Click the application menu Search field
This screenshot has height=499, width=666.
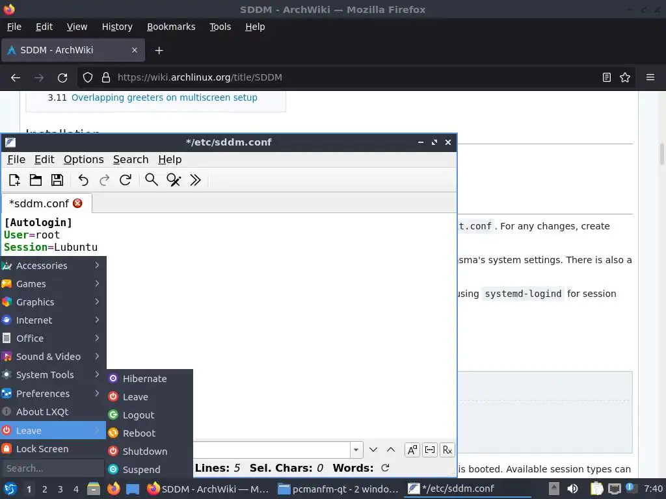pos(53,468)
